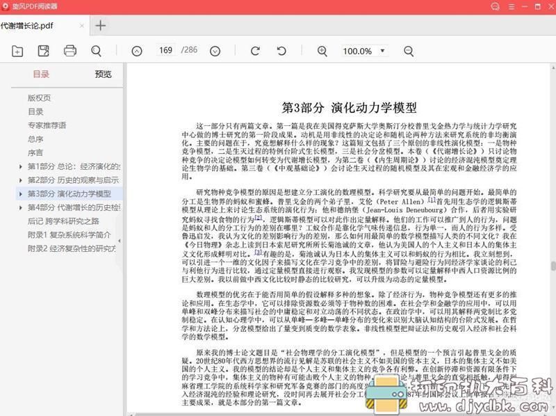Viewport: 556px width, 416px height.
Task: Click footnote reference [1] link
Action: [432, 200]
